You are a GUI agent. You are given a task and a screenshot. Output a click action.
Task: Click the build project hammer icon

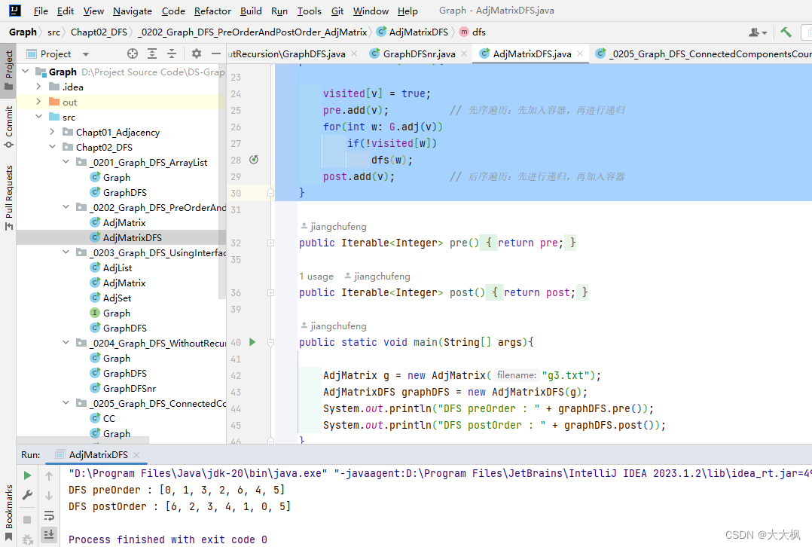[x=786, y=32]
